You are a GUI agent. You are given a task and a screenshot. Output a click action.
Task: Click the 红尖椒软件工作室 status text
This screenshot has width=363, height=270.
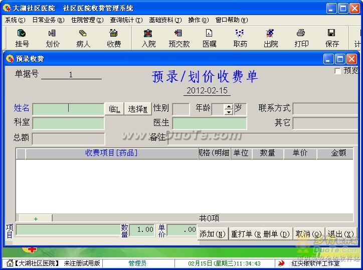(315, 263)
